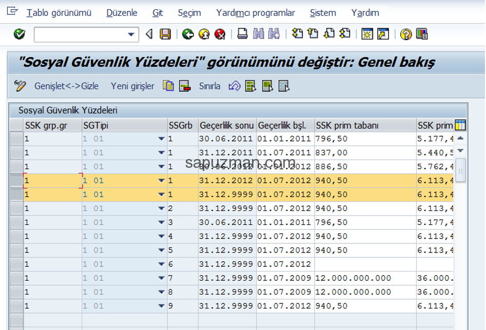Select the SSGrb 7 row selector
486x330 pixels.
click(x=16, y=278)
